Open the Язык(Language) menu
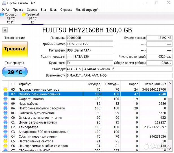Image resolution: width=174 pixels, height=153 pixels. pos(87,10)
